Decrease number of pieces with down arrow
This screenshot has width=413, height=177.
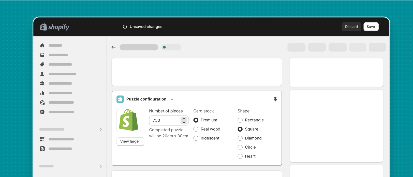tap(184, 122)
